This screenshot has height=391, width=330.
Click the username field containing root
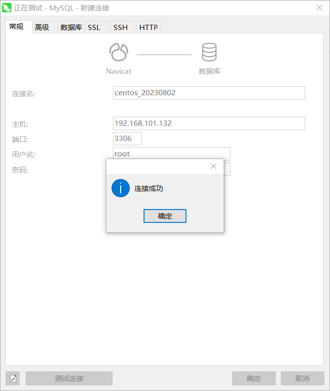172,153
